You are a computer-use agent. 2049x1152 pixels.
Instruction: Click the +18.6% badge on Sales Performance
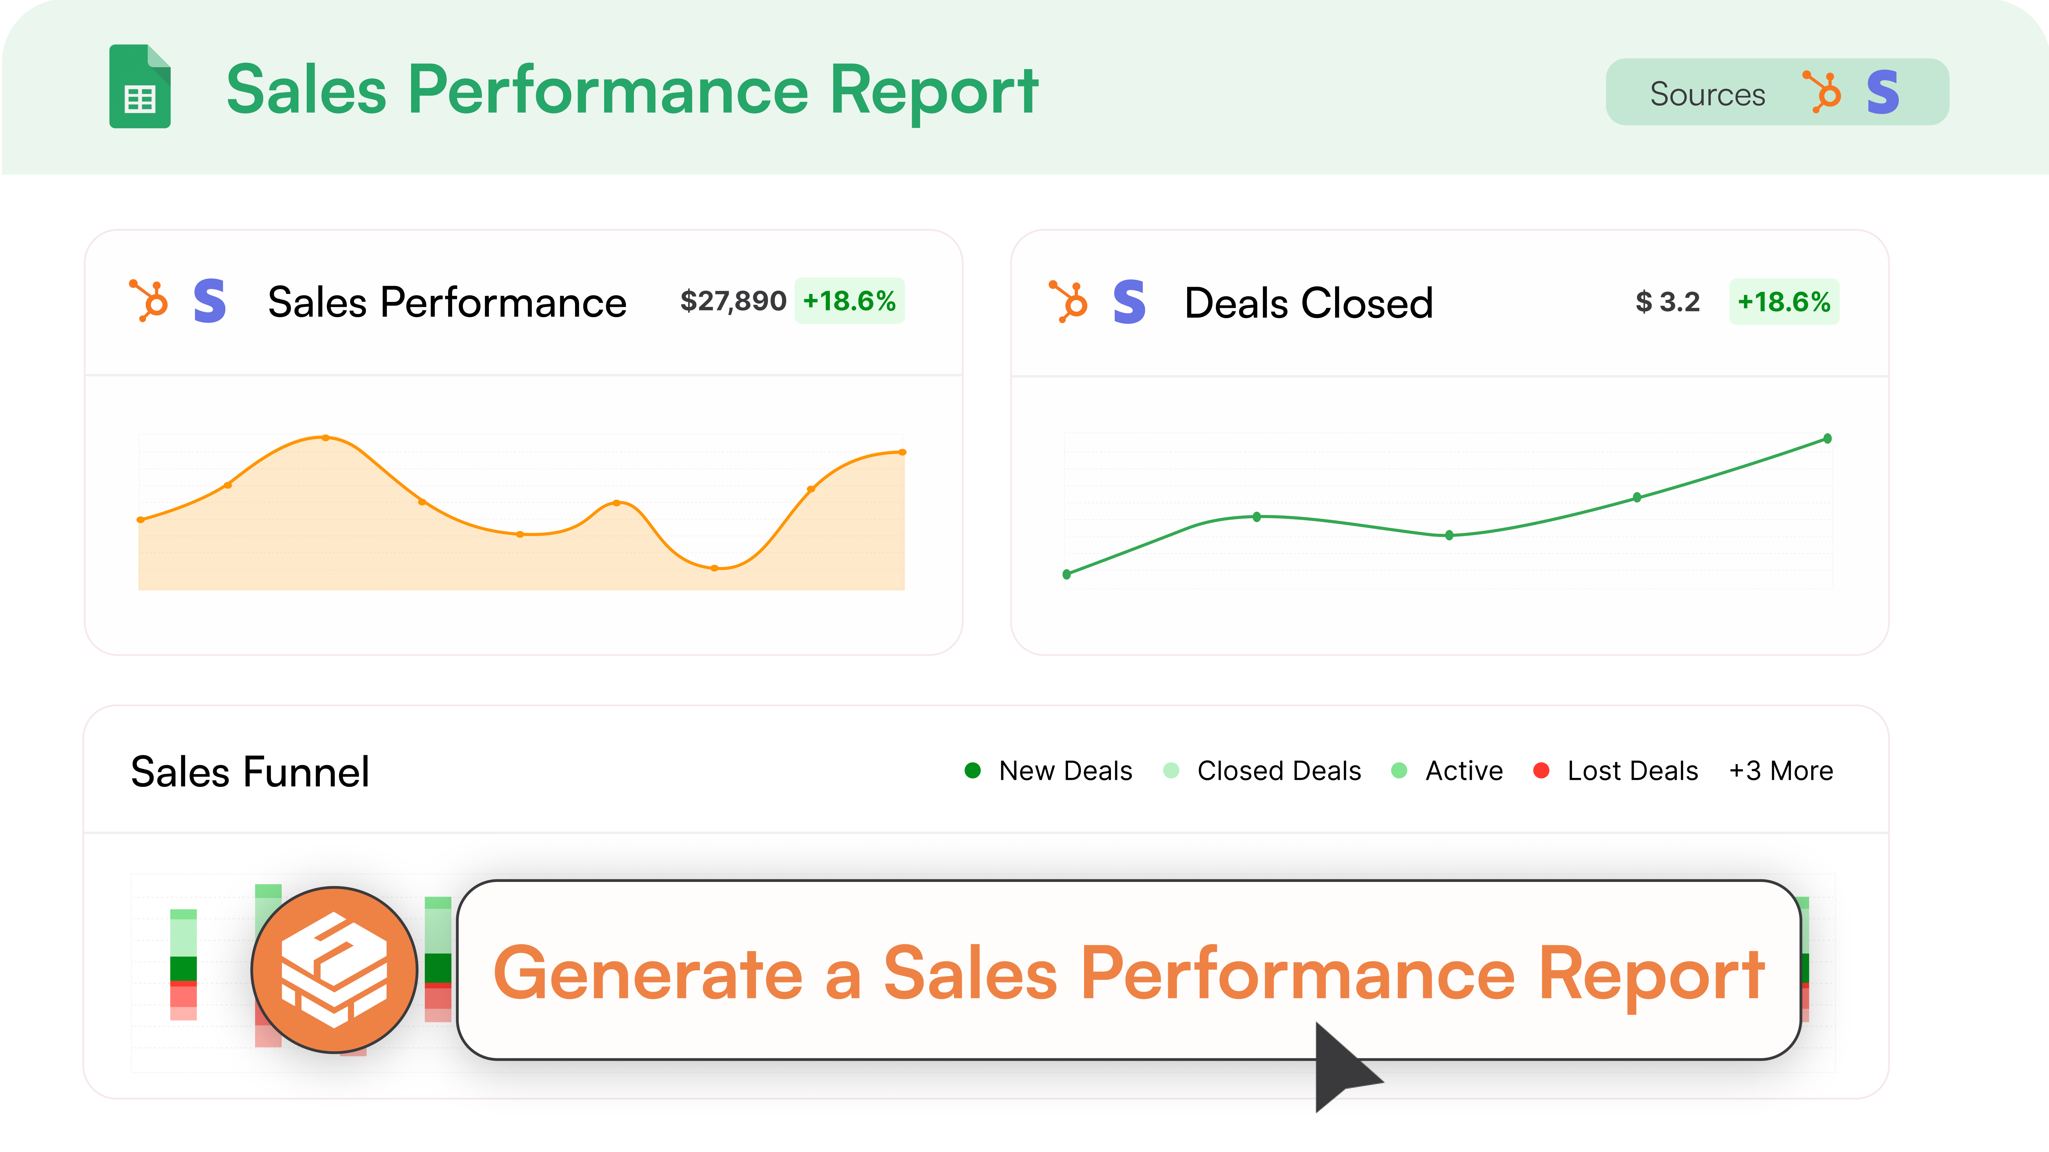click(x=849, y=301)
